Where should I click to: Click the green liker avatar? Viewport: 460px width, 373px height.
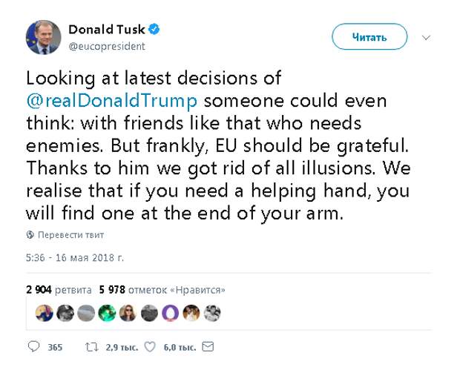click(107, 313)
